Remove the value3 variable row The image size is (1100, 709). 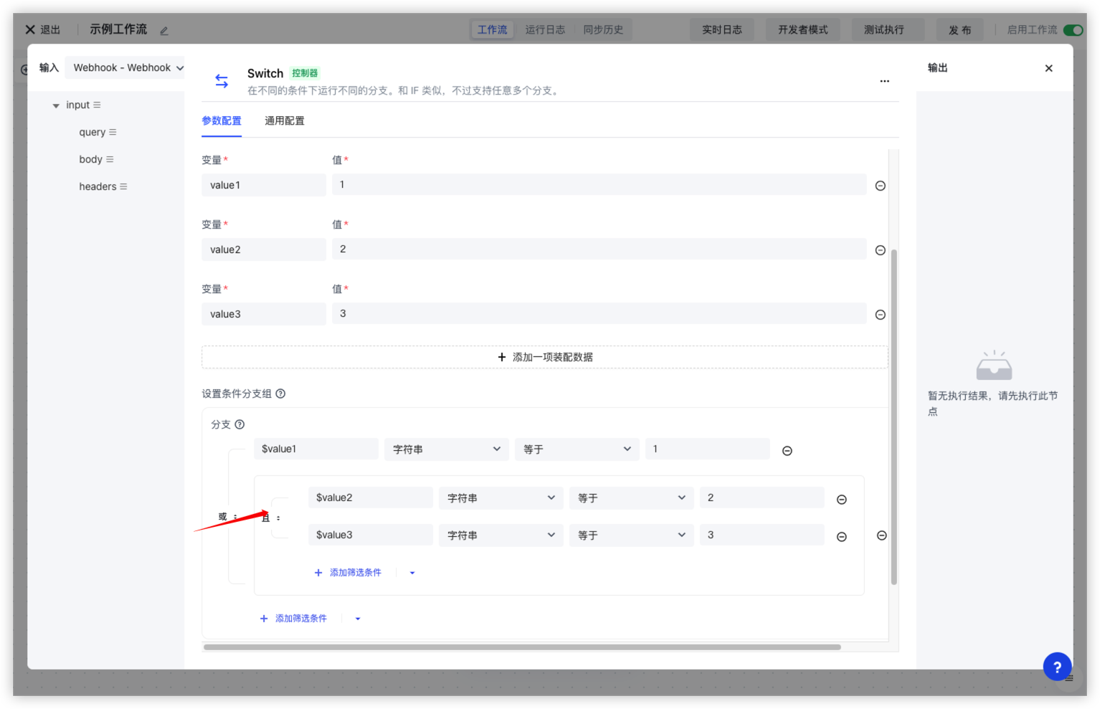(881, 315)
